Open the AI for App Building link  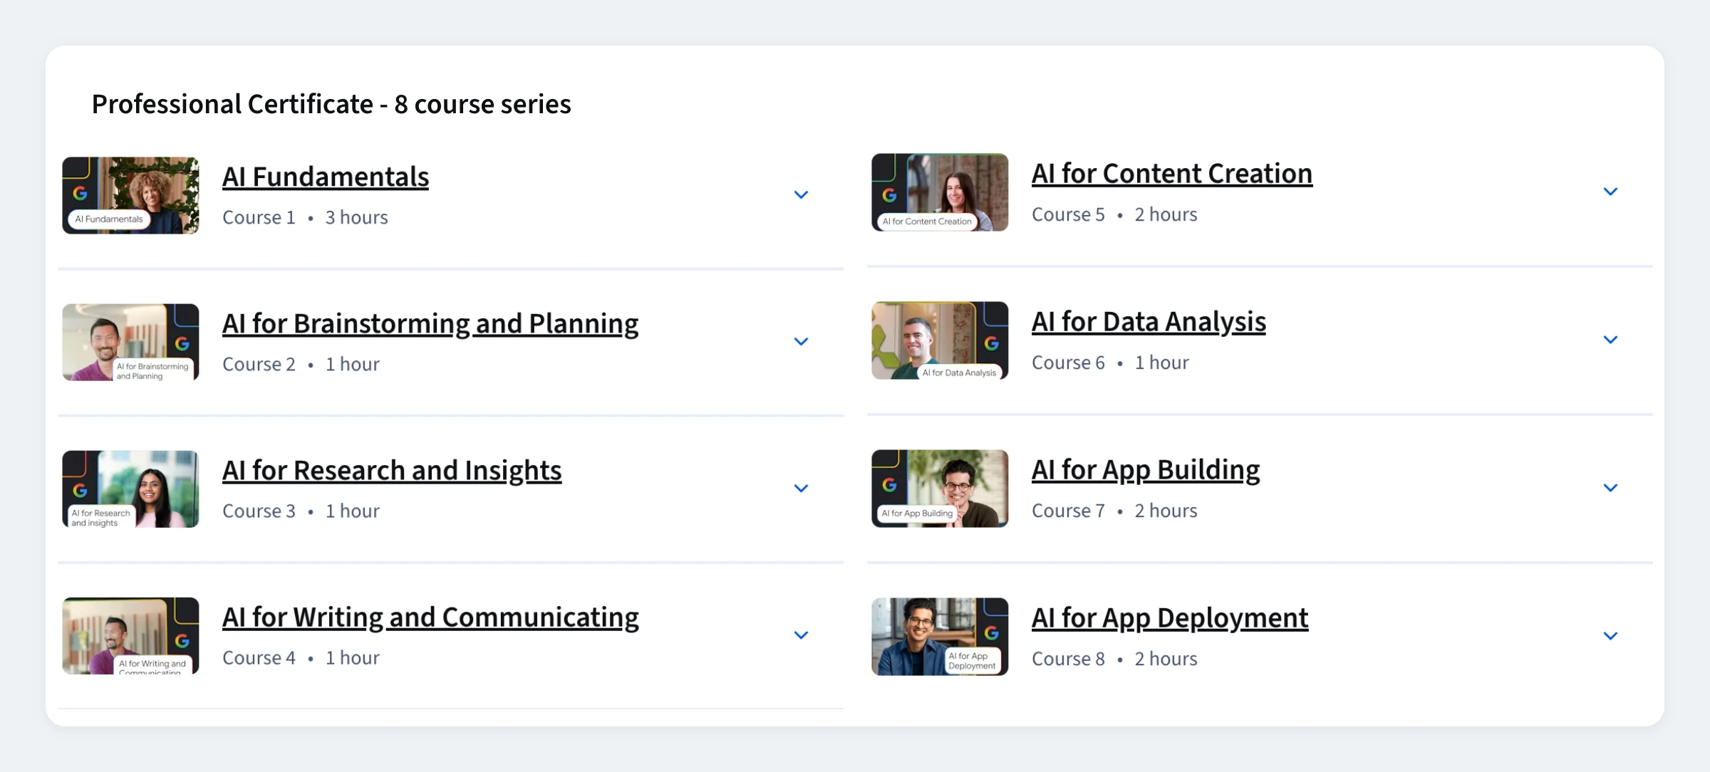[1146, 470]
